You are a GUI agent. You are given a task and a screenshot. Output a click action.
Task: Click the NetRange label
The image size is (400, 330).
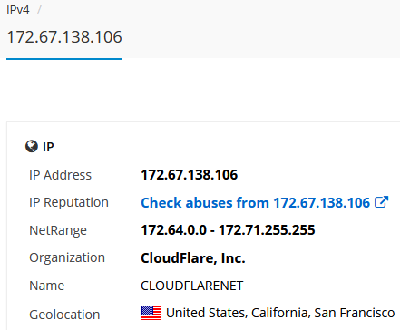pos(58,230)
